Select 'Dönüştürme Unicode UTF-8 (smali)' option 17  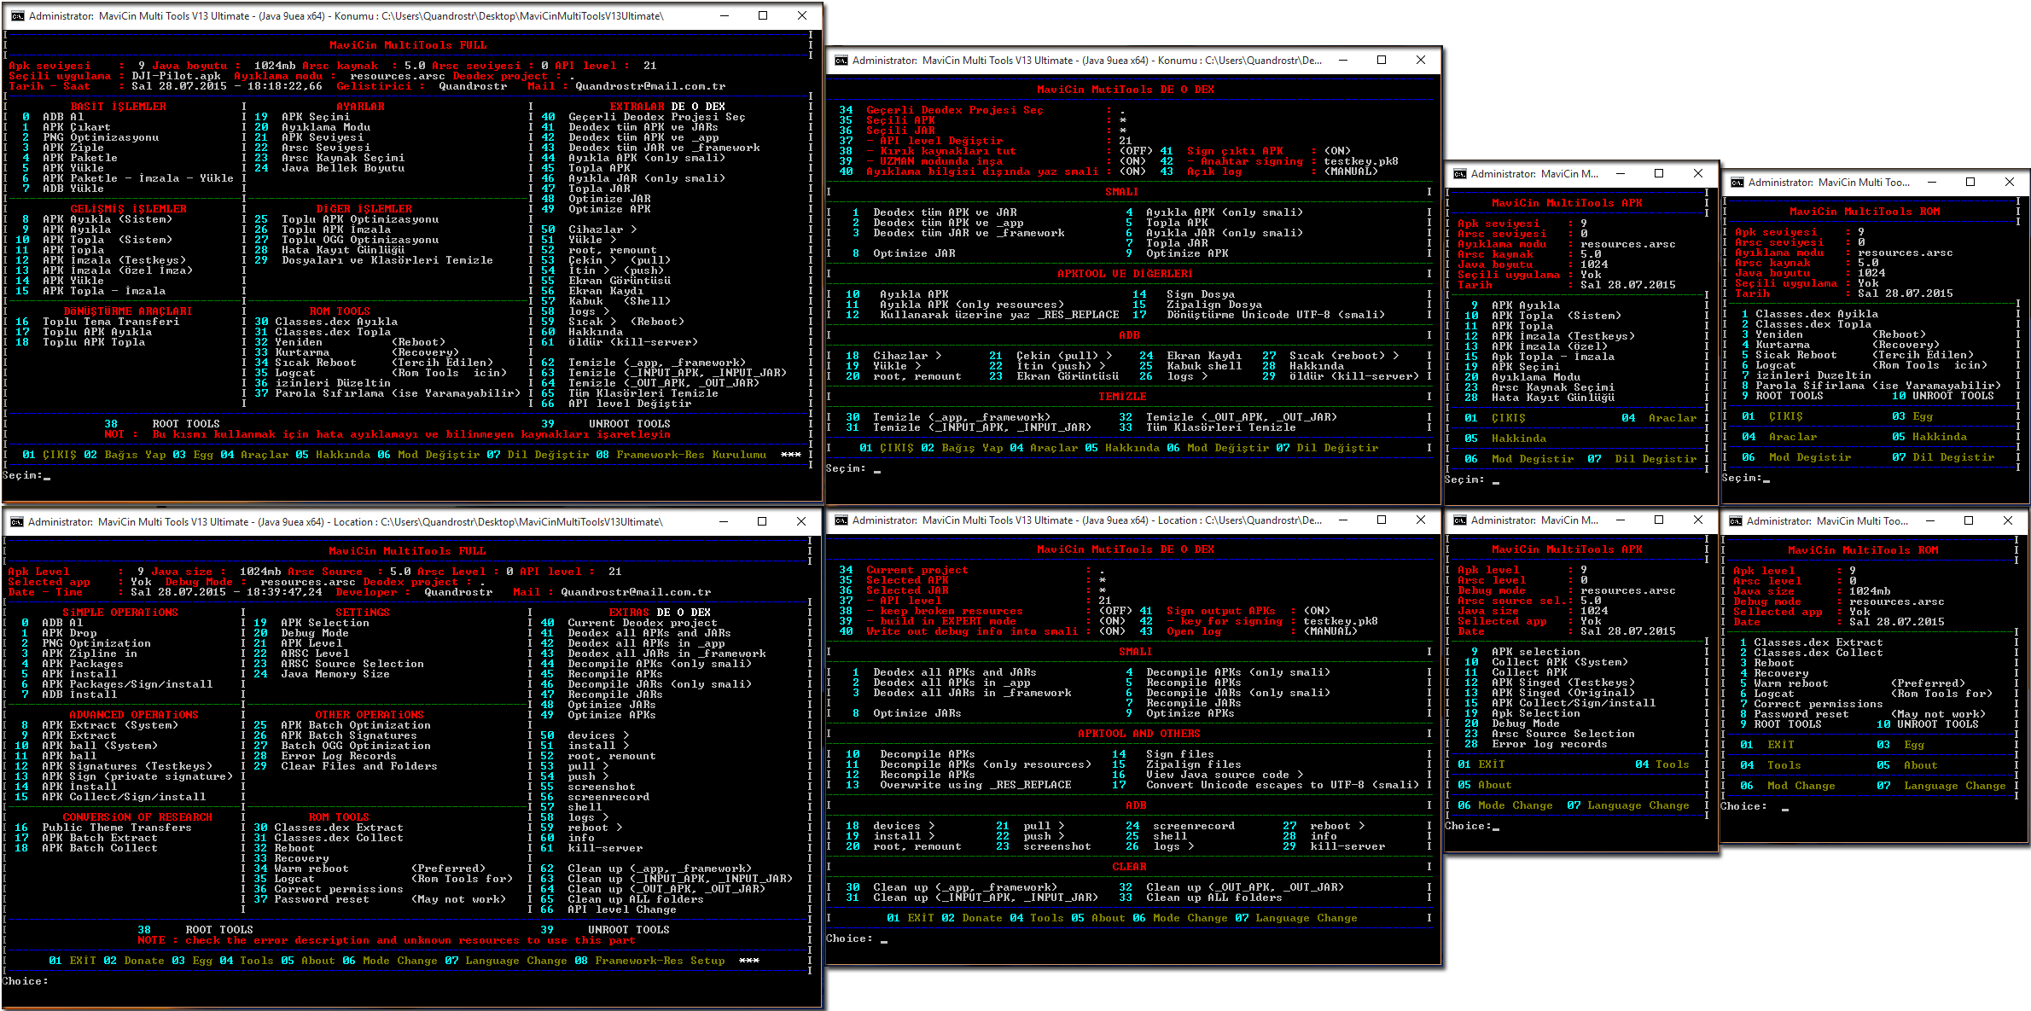pyautogui.click(x=1276, y=315)
